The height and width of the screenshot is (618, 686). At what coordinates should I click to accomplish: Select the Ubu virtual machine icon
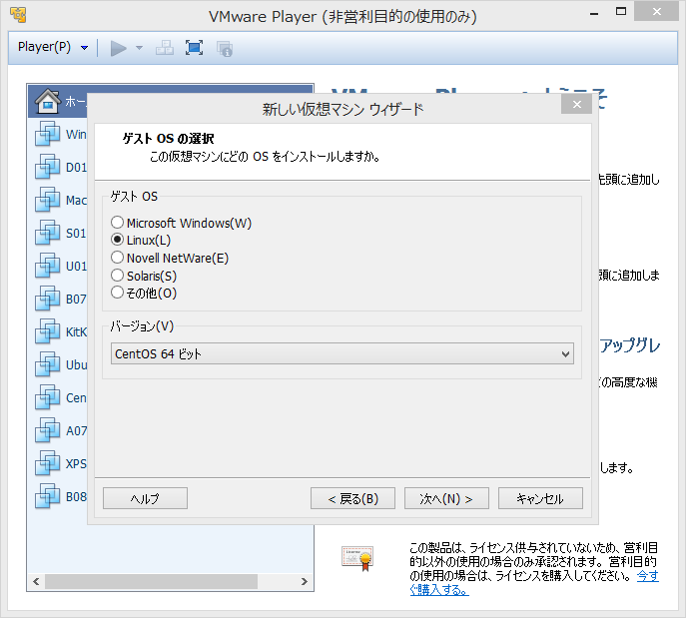click(x=47, y=364)
